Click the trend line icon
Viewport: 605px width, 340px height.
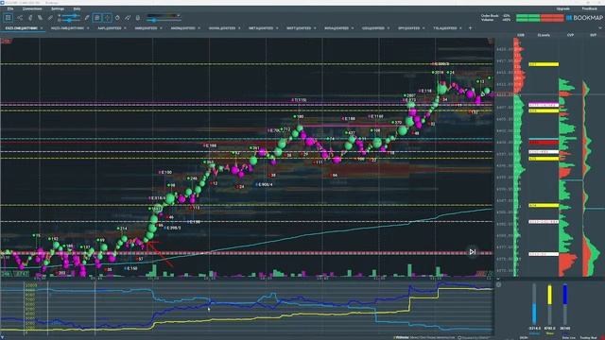(x=128, y=18)
